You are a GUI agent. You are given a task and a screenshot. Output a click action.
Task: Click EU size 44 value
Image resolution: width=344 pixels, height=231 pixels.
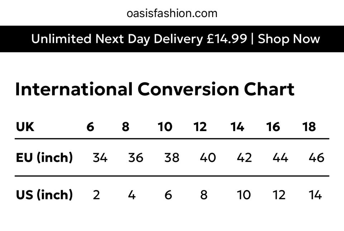280,158
